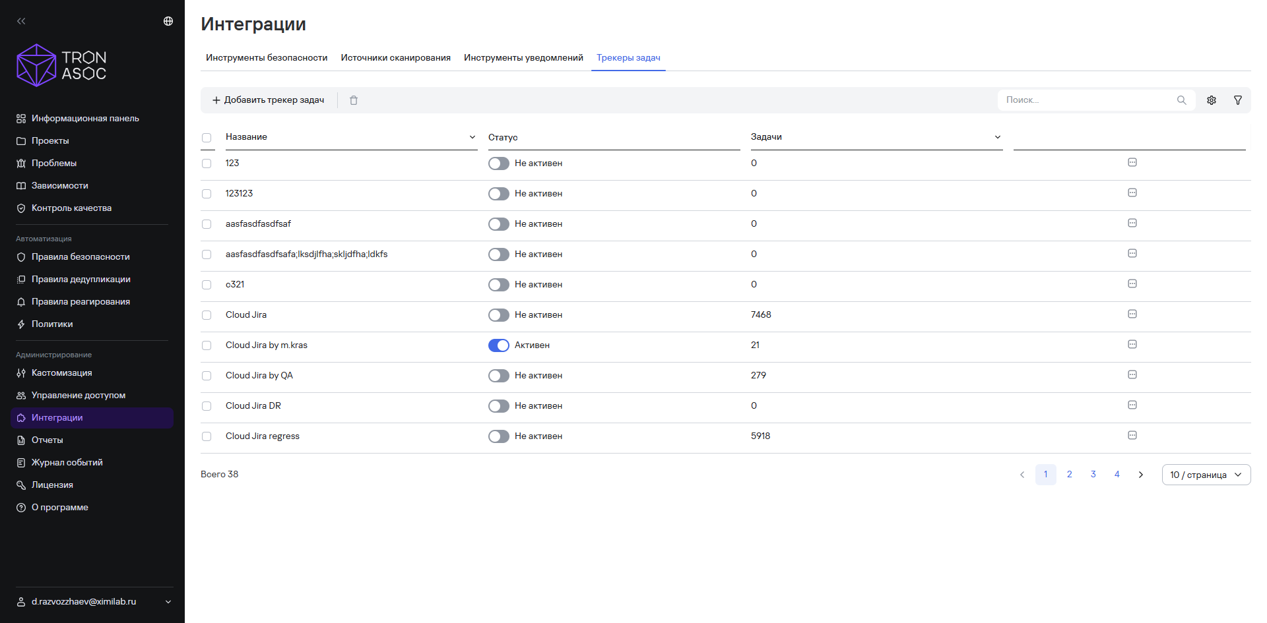Open Политики in the sidebar
This screenshot has width=1267, height=623.
pos(92,324)
